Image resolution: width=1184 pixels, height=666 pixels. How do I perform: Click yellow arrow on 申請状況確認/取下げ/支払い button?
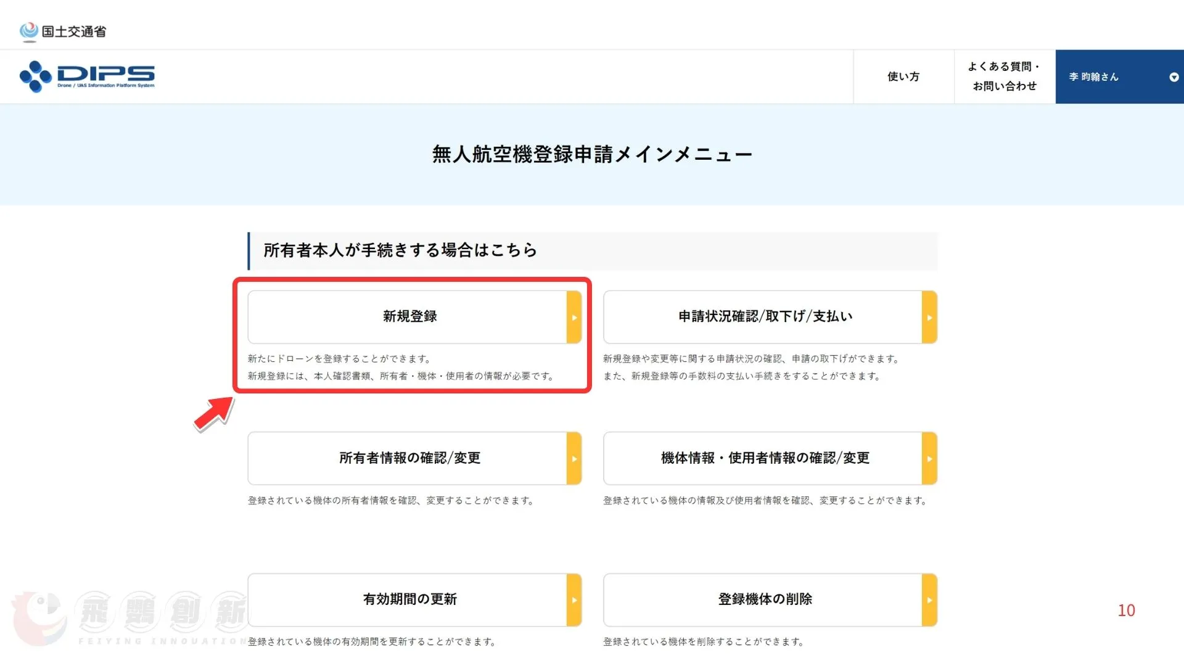(x=929, y=318)
